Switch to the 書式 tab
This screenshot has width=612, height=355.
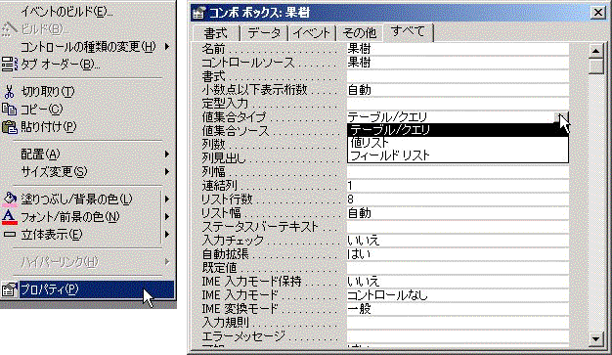tap(216, 33)
